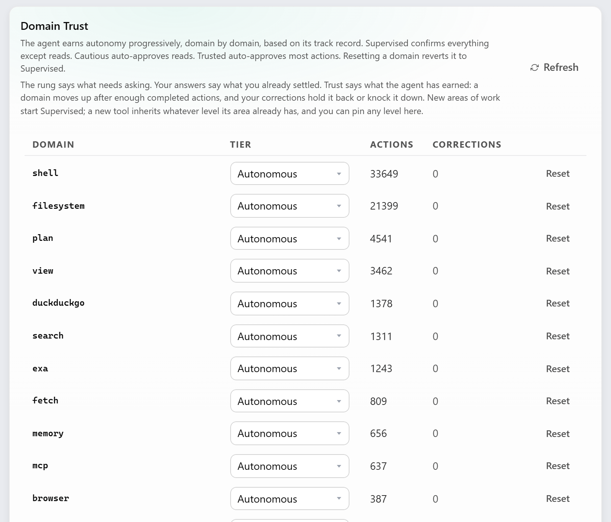Open the plan tier dropdown
Screen dimensions: 611x522
click(x=290, y=238)
